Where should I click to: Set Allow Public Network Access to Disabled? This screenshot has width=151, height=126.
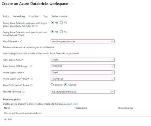pos(66,85)
